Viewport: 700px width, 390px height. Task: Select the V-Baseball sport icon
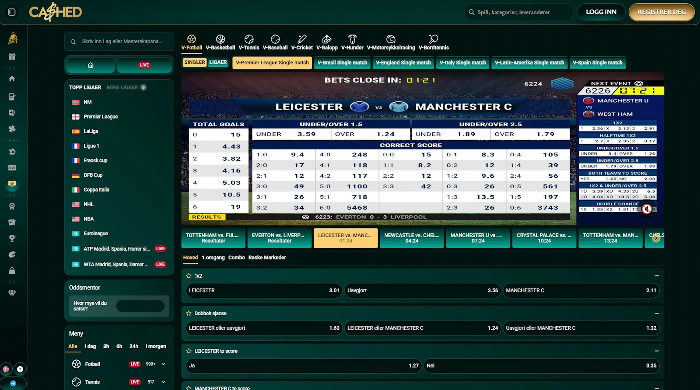[x=275, y=43]
